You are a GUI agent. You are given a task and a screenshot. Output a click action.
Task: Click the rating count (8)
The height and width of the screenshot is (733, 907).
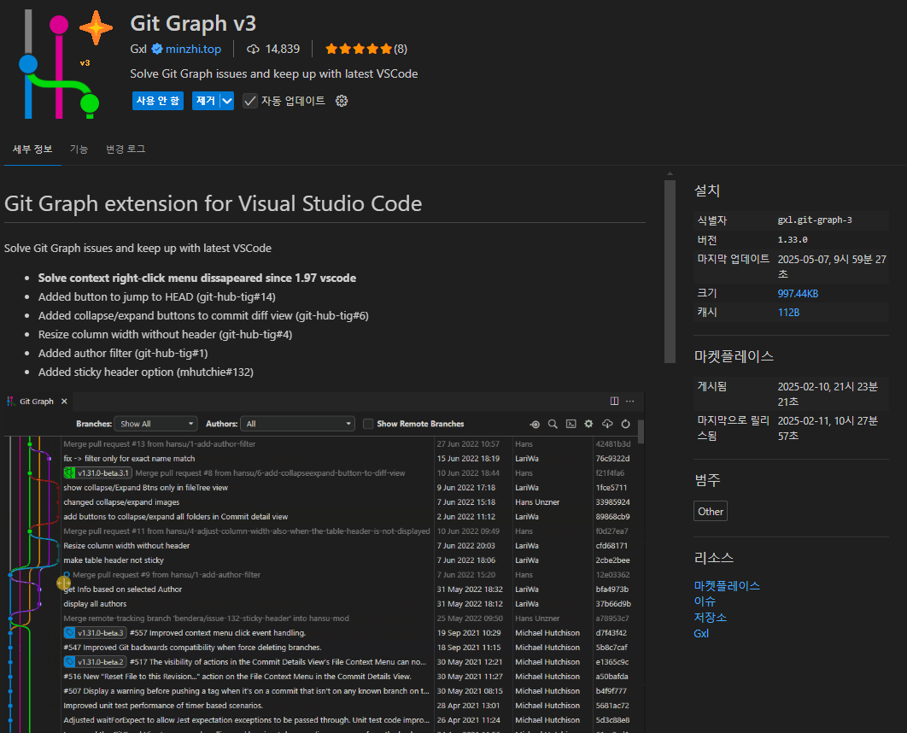click(x=401, y=50)
